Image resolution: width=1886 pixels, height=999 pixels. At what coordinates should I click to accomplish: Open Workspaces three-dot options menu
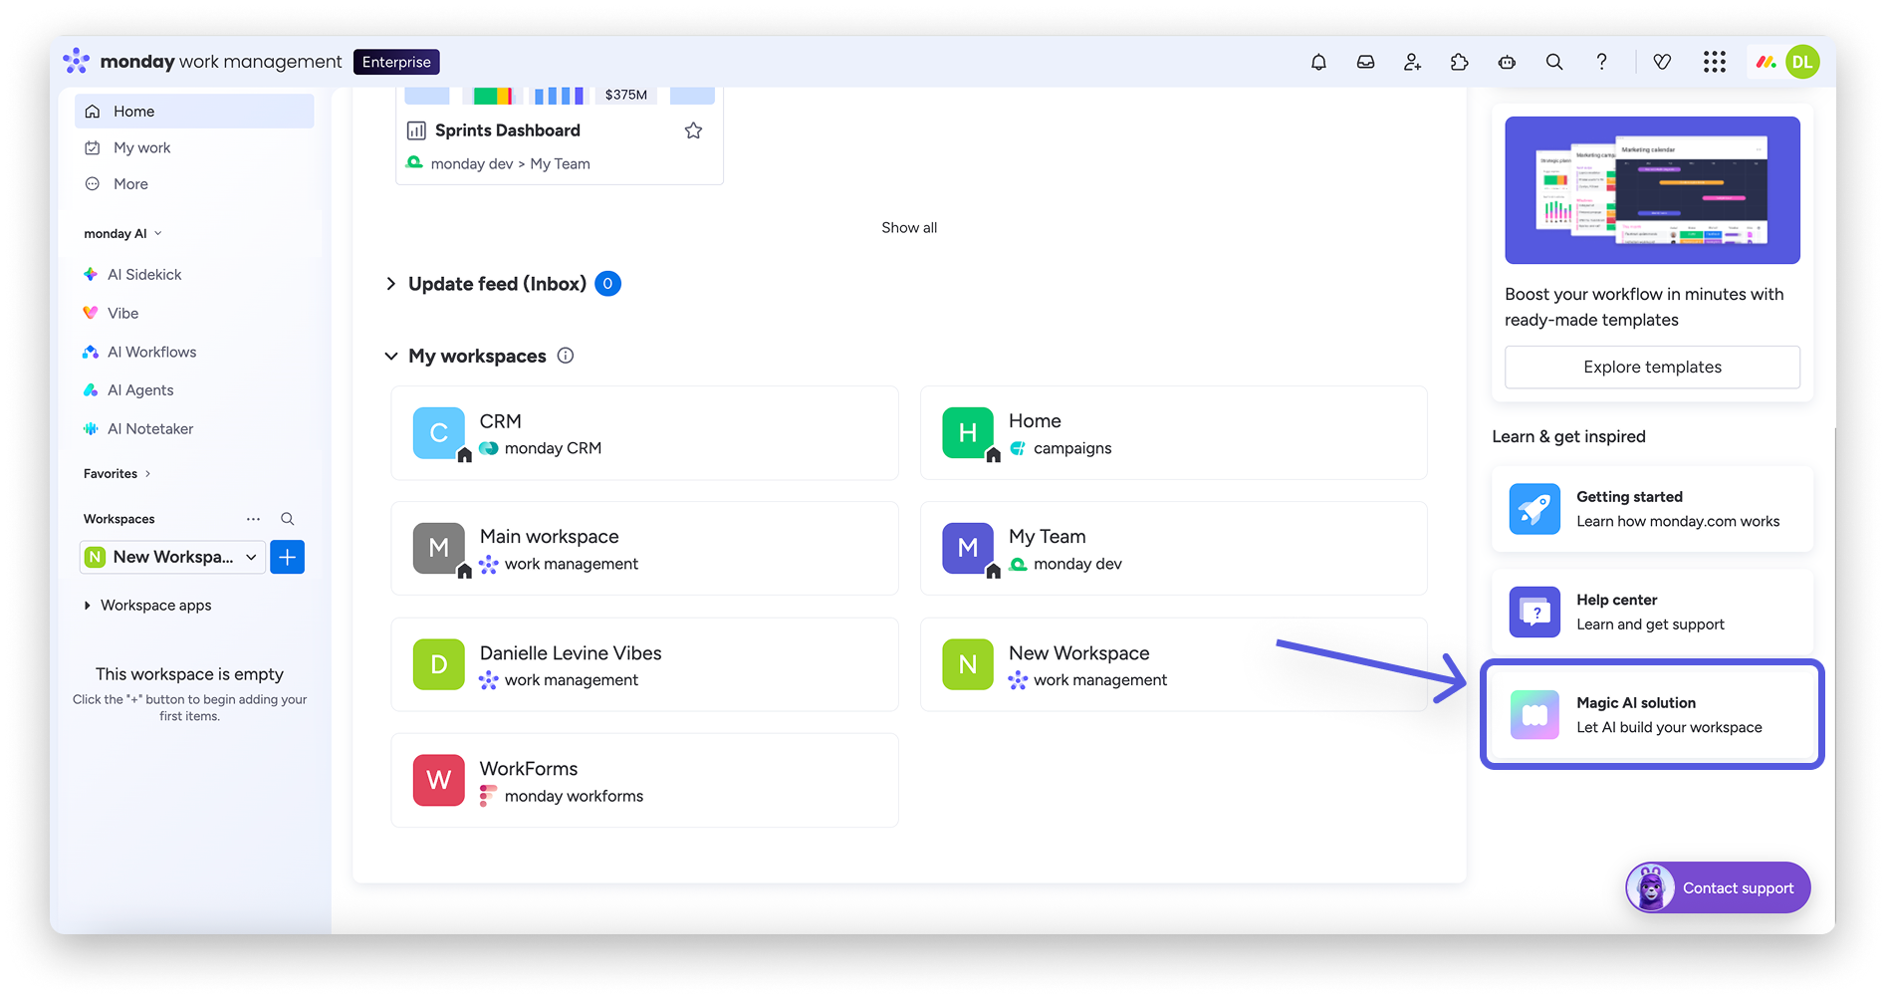[253, 519]
